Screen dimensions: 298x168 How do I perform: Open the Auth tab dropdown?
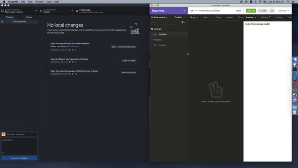206,17
